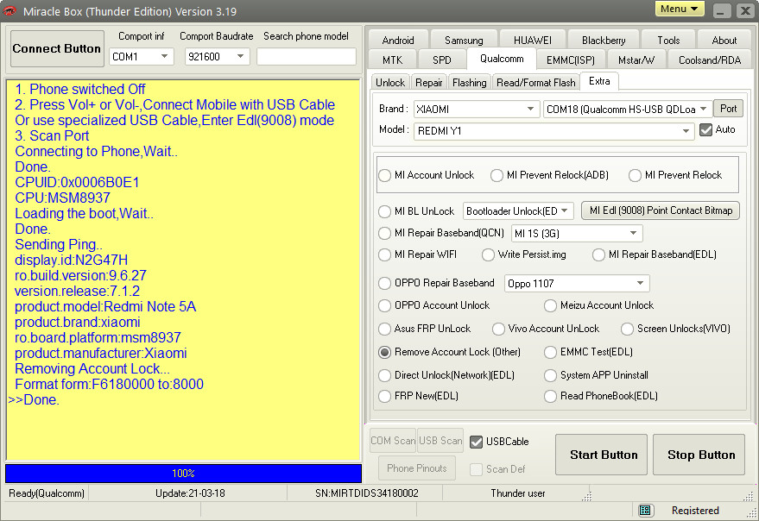Switch to the Android tab
This screenshot has width=759, height=521.
[398, 41]
